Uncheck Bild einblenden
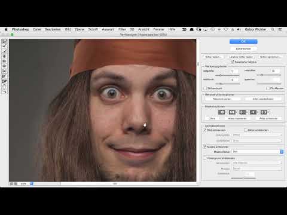This screenshot has height=215, width=287. 204,130
